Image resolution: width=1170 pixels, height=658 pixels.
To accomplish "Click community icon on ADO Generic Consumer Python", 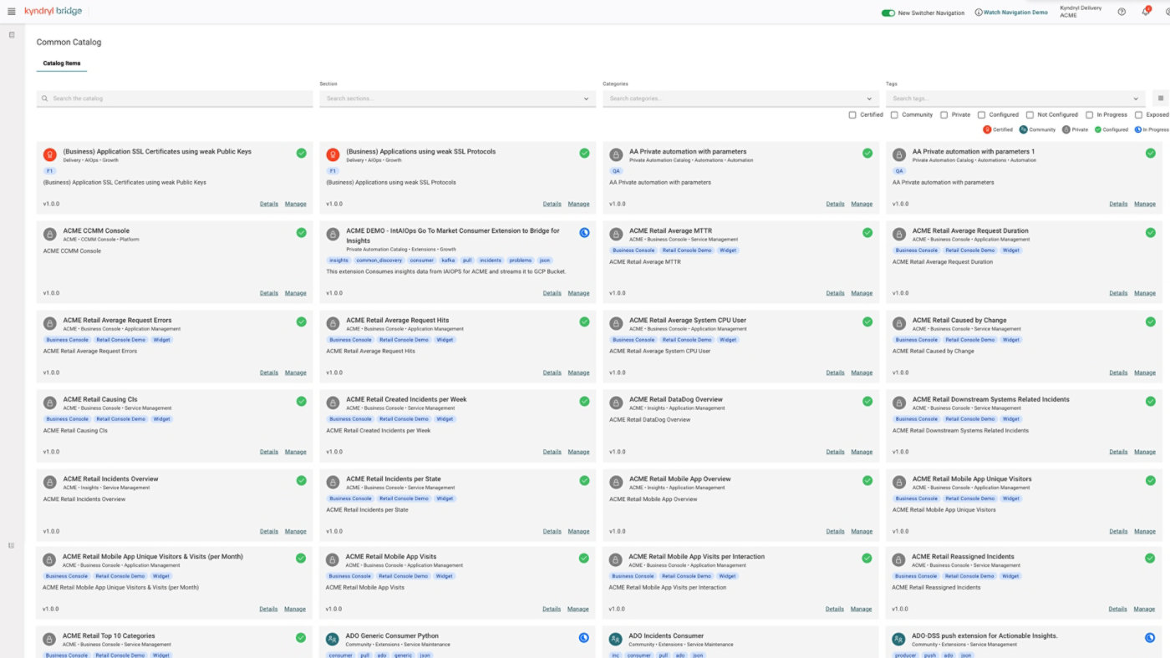I will (x=333, y=639).
